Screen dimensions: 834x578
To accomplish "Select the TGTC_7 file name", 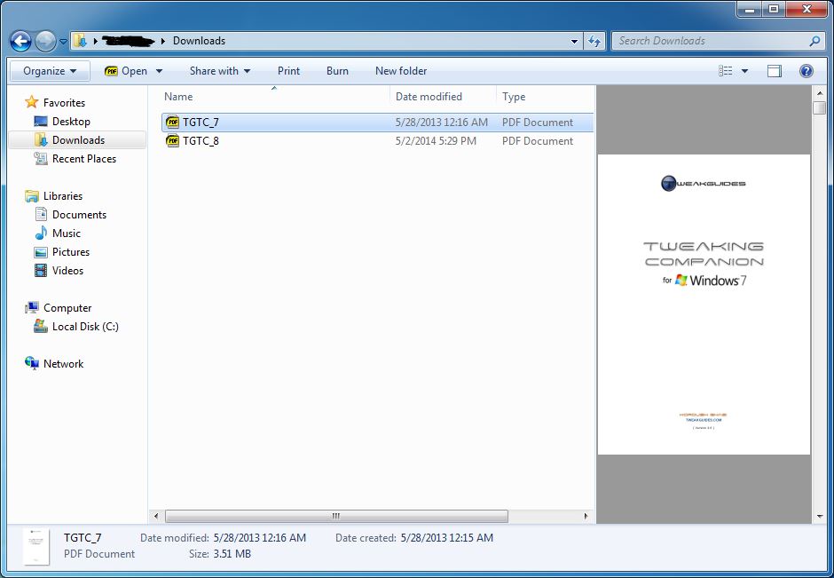I will coord(201,122).
